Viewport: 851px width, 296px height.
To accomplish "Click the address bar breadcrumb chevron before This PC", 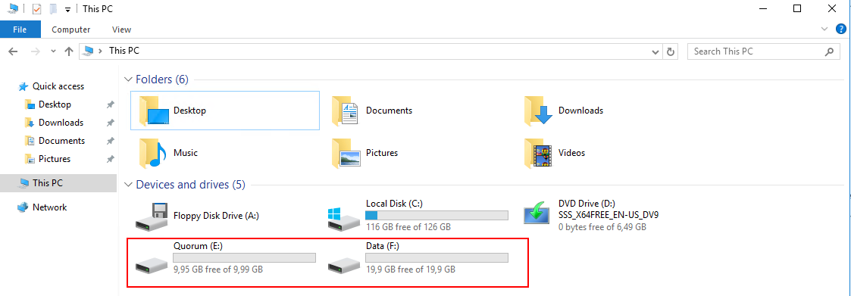I will click(x=100, y=51).
